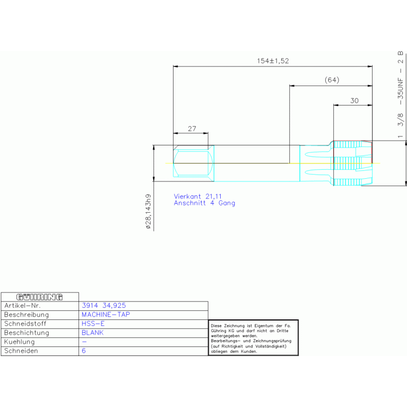Click the square drive end of the tap
This screenshot has height=407, width=407.
[194, 163]
